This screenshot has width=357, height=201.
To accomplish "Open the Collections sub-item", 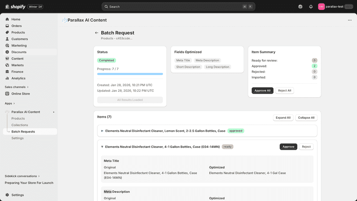I will [19, 125].
